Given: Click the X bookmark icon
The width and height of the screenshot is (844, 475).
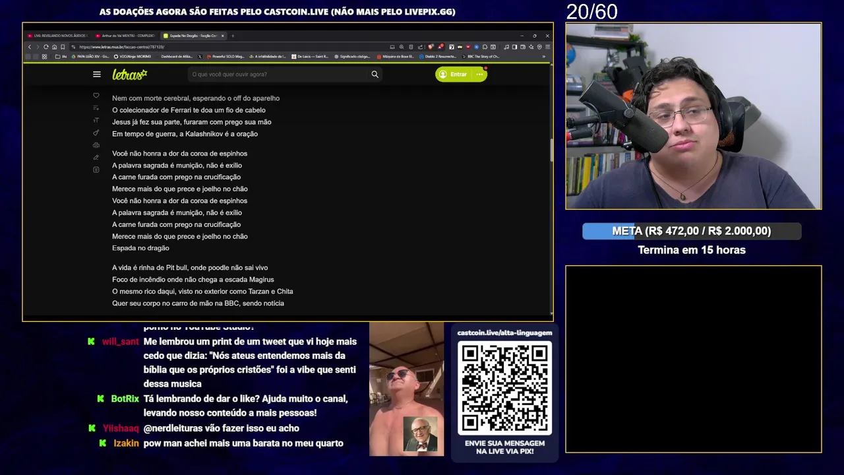Looking at the screenshot, I should coord(200,57).
